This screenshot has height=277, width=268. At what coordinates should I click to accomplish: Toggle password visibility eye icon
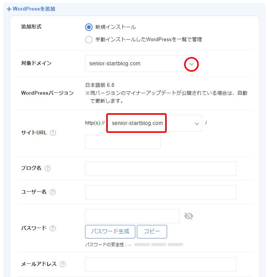point(189,216)
